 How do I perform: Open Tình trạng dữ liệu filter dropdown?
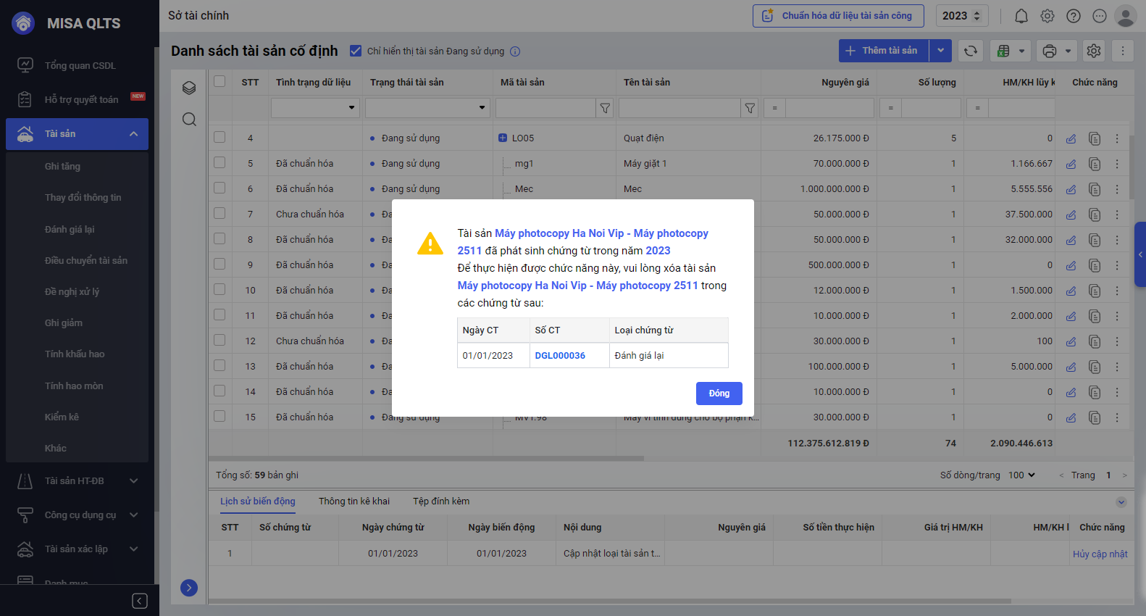click(x=314, y=108)
